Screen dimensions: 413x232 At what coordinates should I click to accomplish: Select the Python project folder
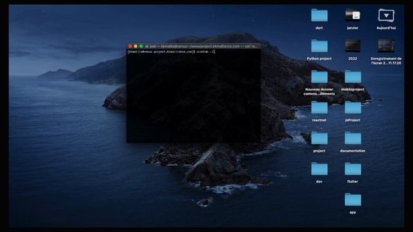[319, 46]
